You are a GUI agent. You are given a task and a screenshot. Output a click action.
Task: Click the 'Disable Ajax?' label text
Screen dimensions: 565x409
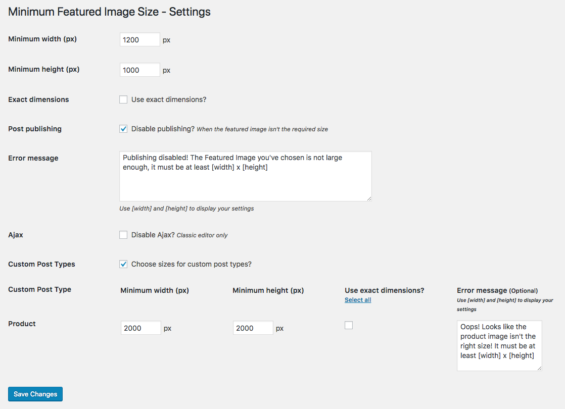point(153,235)
